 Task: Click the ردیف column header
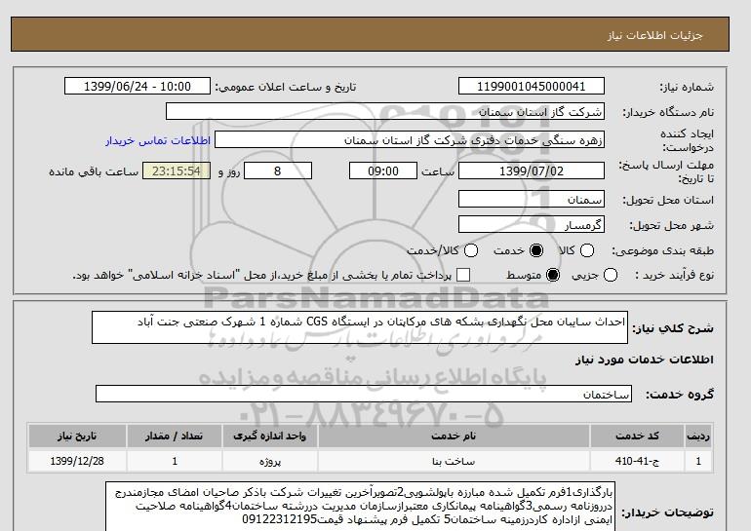(x=698, y=436)
